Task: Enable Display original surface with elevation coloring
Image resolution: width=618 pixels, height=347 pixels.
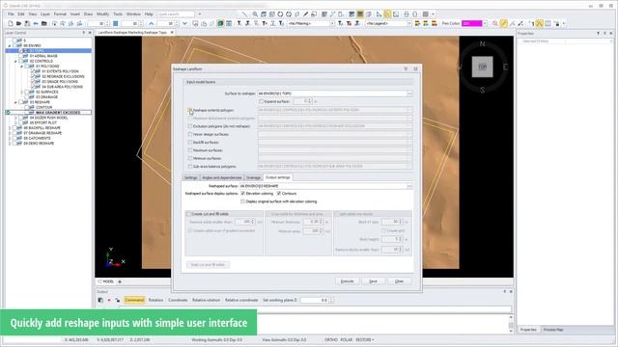Action: 242,201
